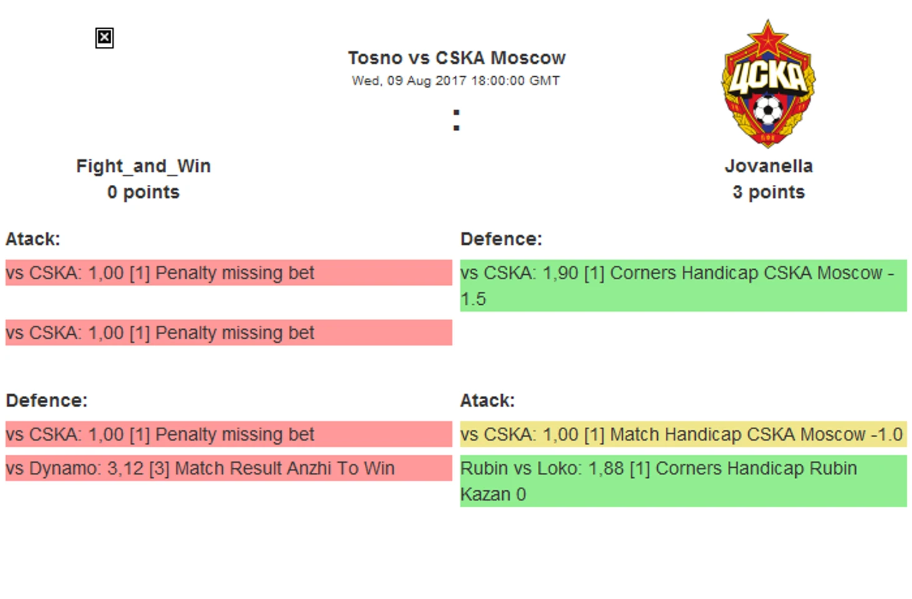Click Jovanella's Atack: heading

click(x=487, y=400)
